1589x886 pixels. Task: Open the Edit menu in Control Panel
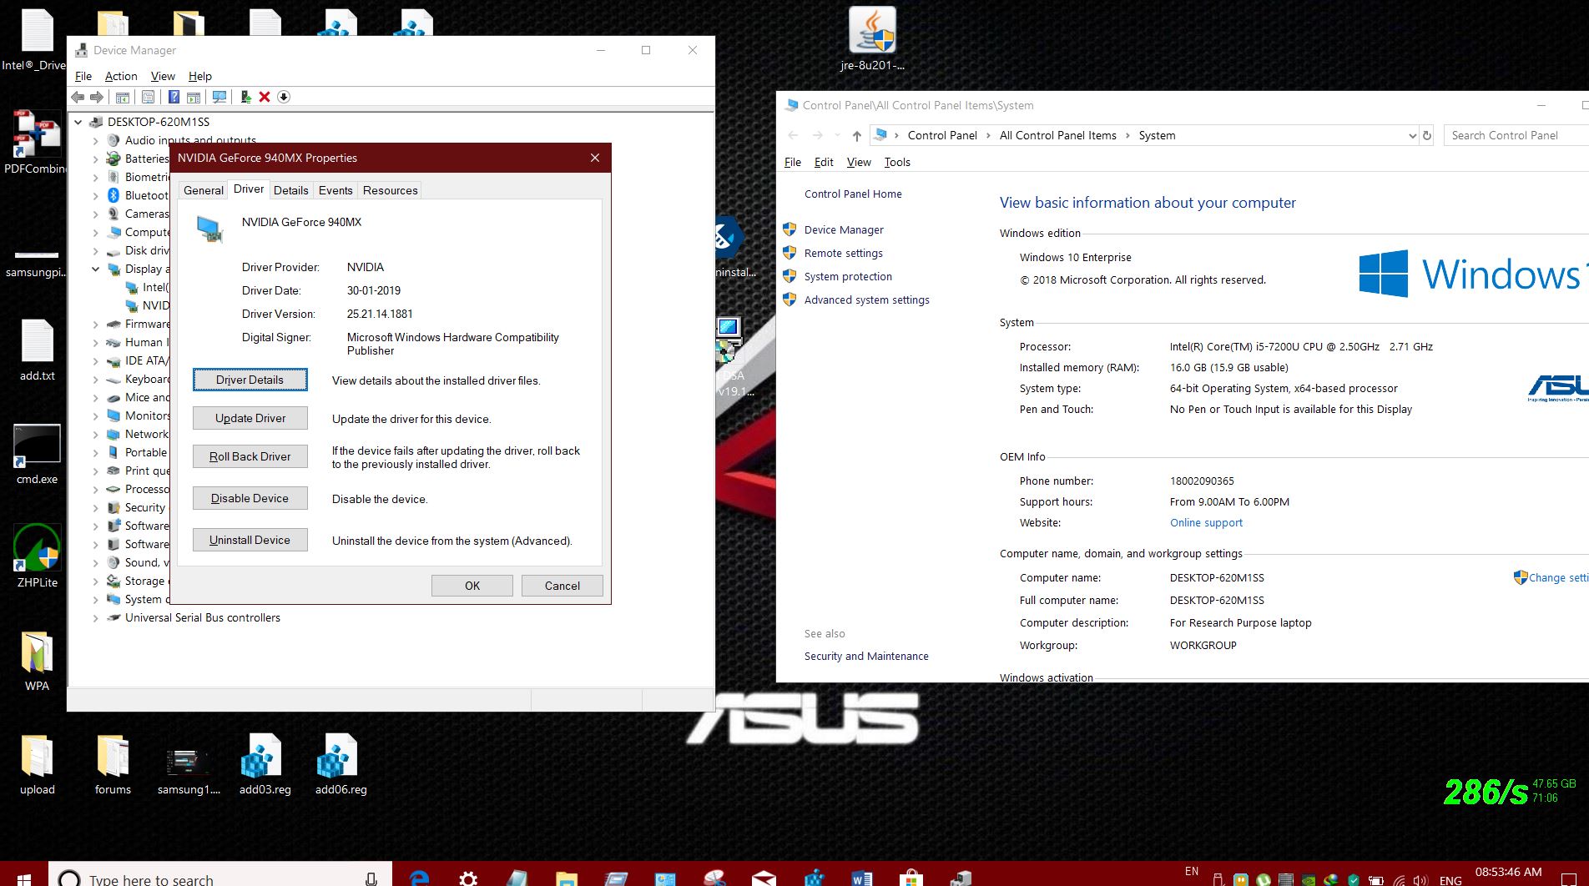(824, 162)
